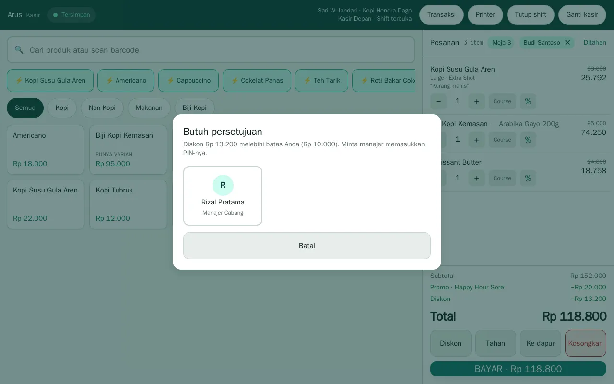The height and width of the screenshot is (384, 614).
Task: Set Course for Croissant Butter item
Action: pos(502,178)
